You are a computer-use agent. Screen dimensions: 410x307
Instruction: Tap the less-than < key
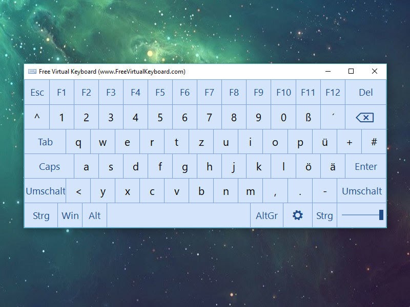coord(78,191)
